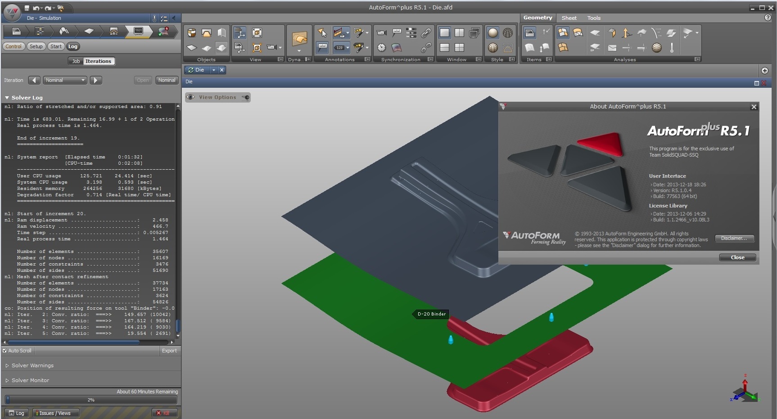Click the envelope-shaped analysis icon
This screenshot has height=419, width=777.
612,47
